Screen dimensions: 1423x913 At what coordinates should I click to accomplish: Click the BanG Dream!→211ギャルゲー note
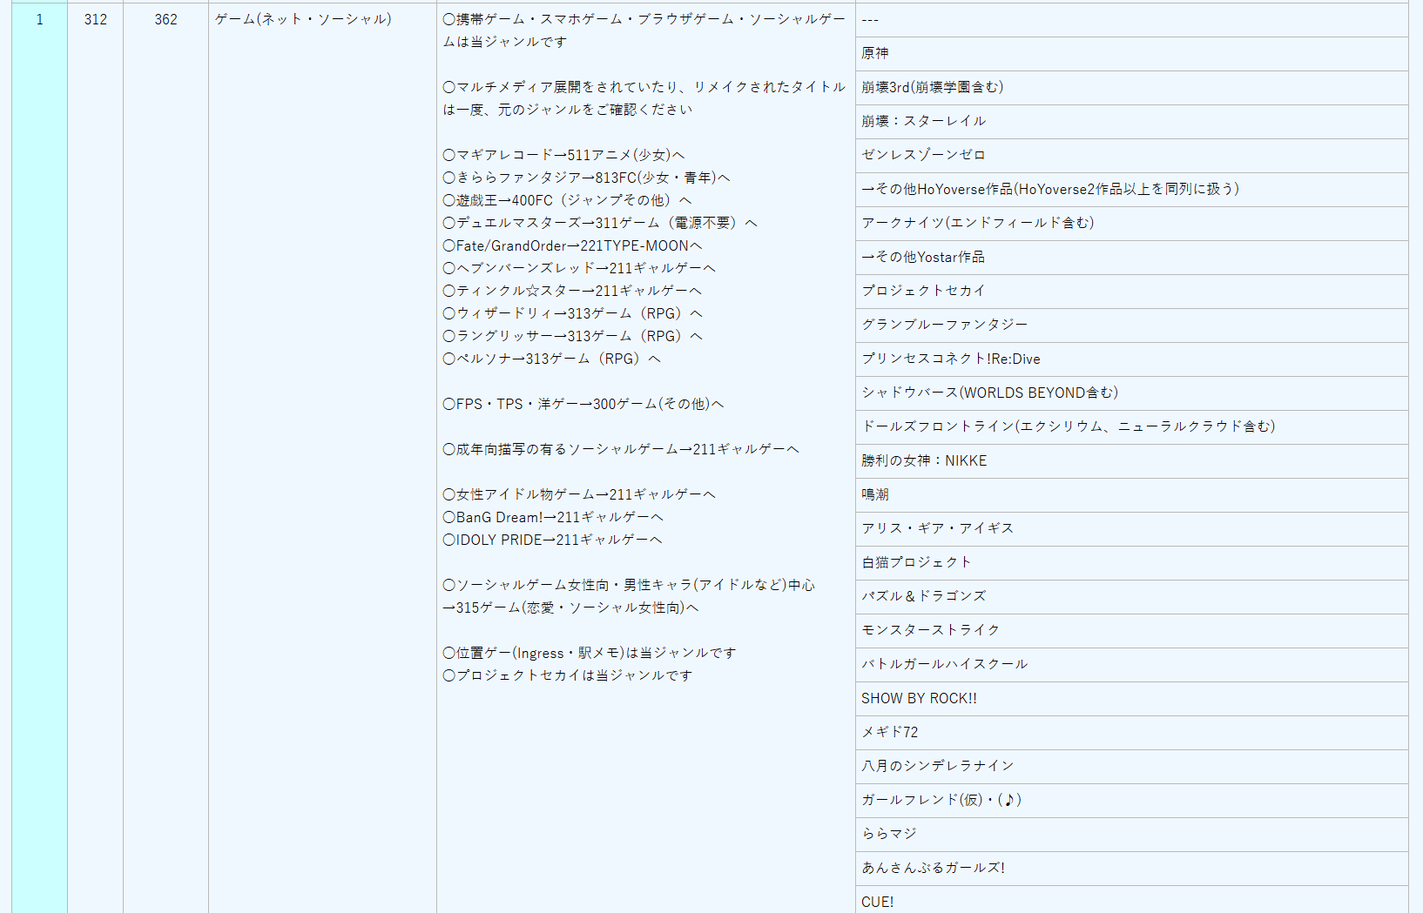point(553,517)
